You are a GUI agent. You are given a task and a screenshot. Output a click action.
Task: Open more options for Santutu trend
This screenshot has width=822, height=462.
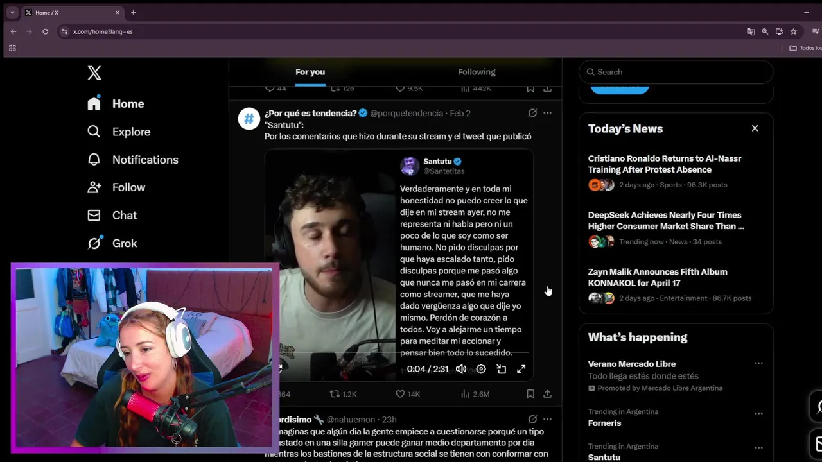[x=758, y=448]
